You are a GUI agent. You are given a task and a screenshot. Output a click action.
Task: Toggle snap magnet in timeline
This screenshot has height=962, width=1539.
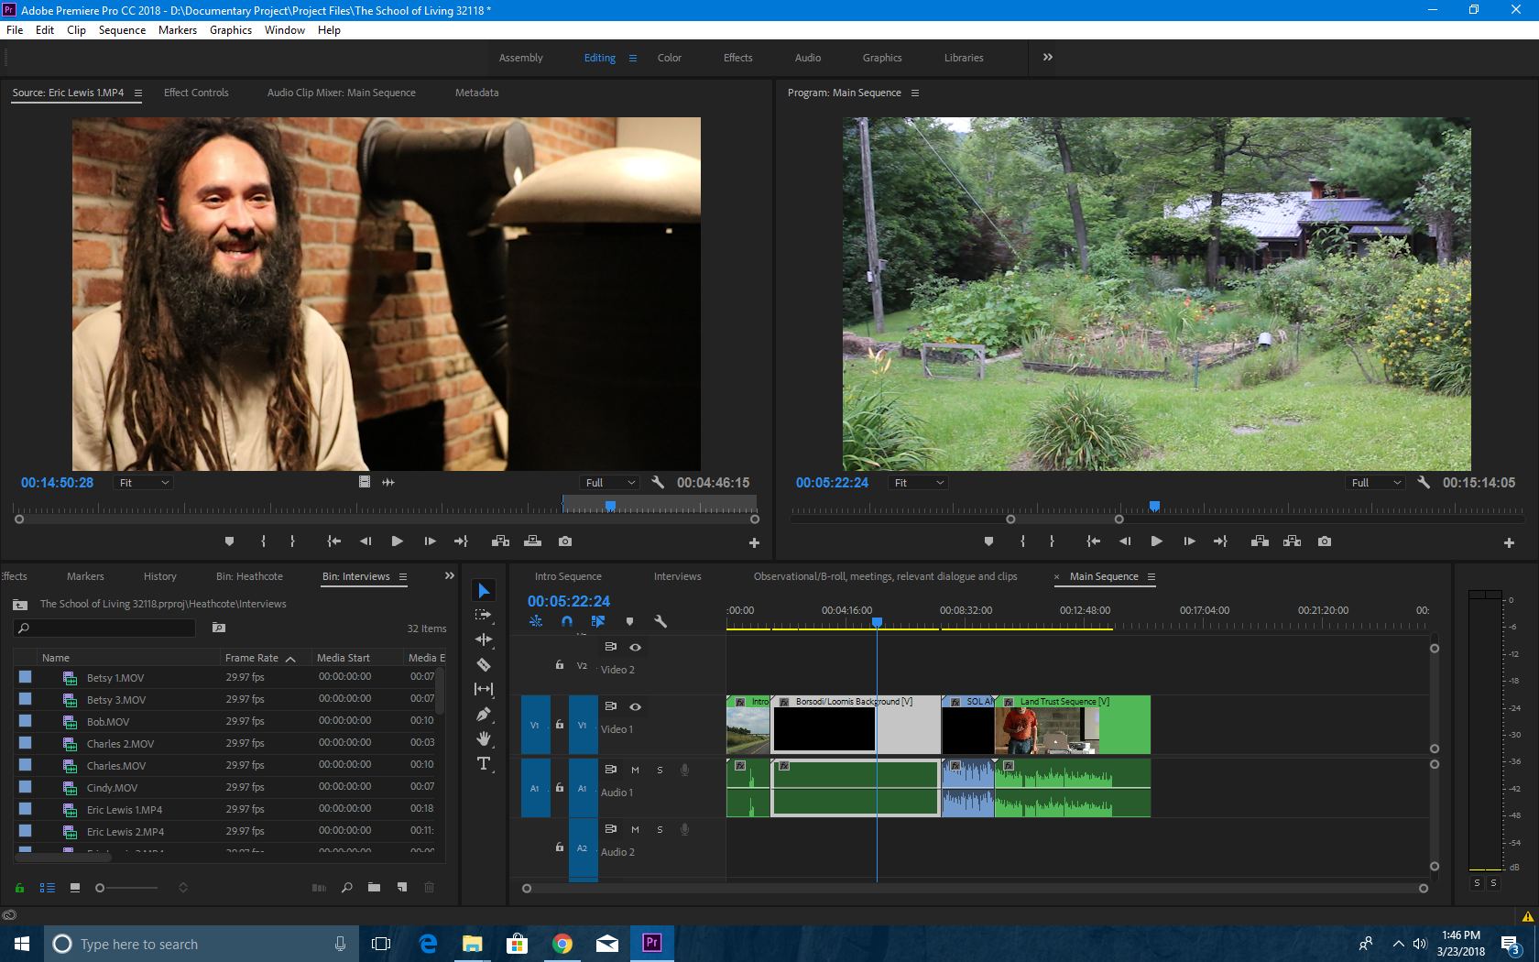[567, 621]
